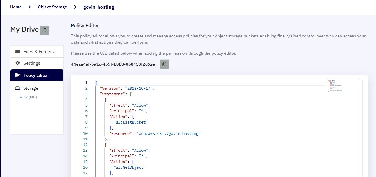
Task: Open the Files & Folders tab
Action: [37, 52]
